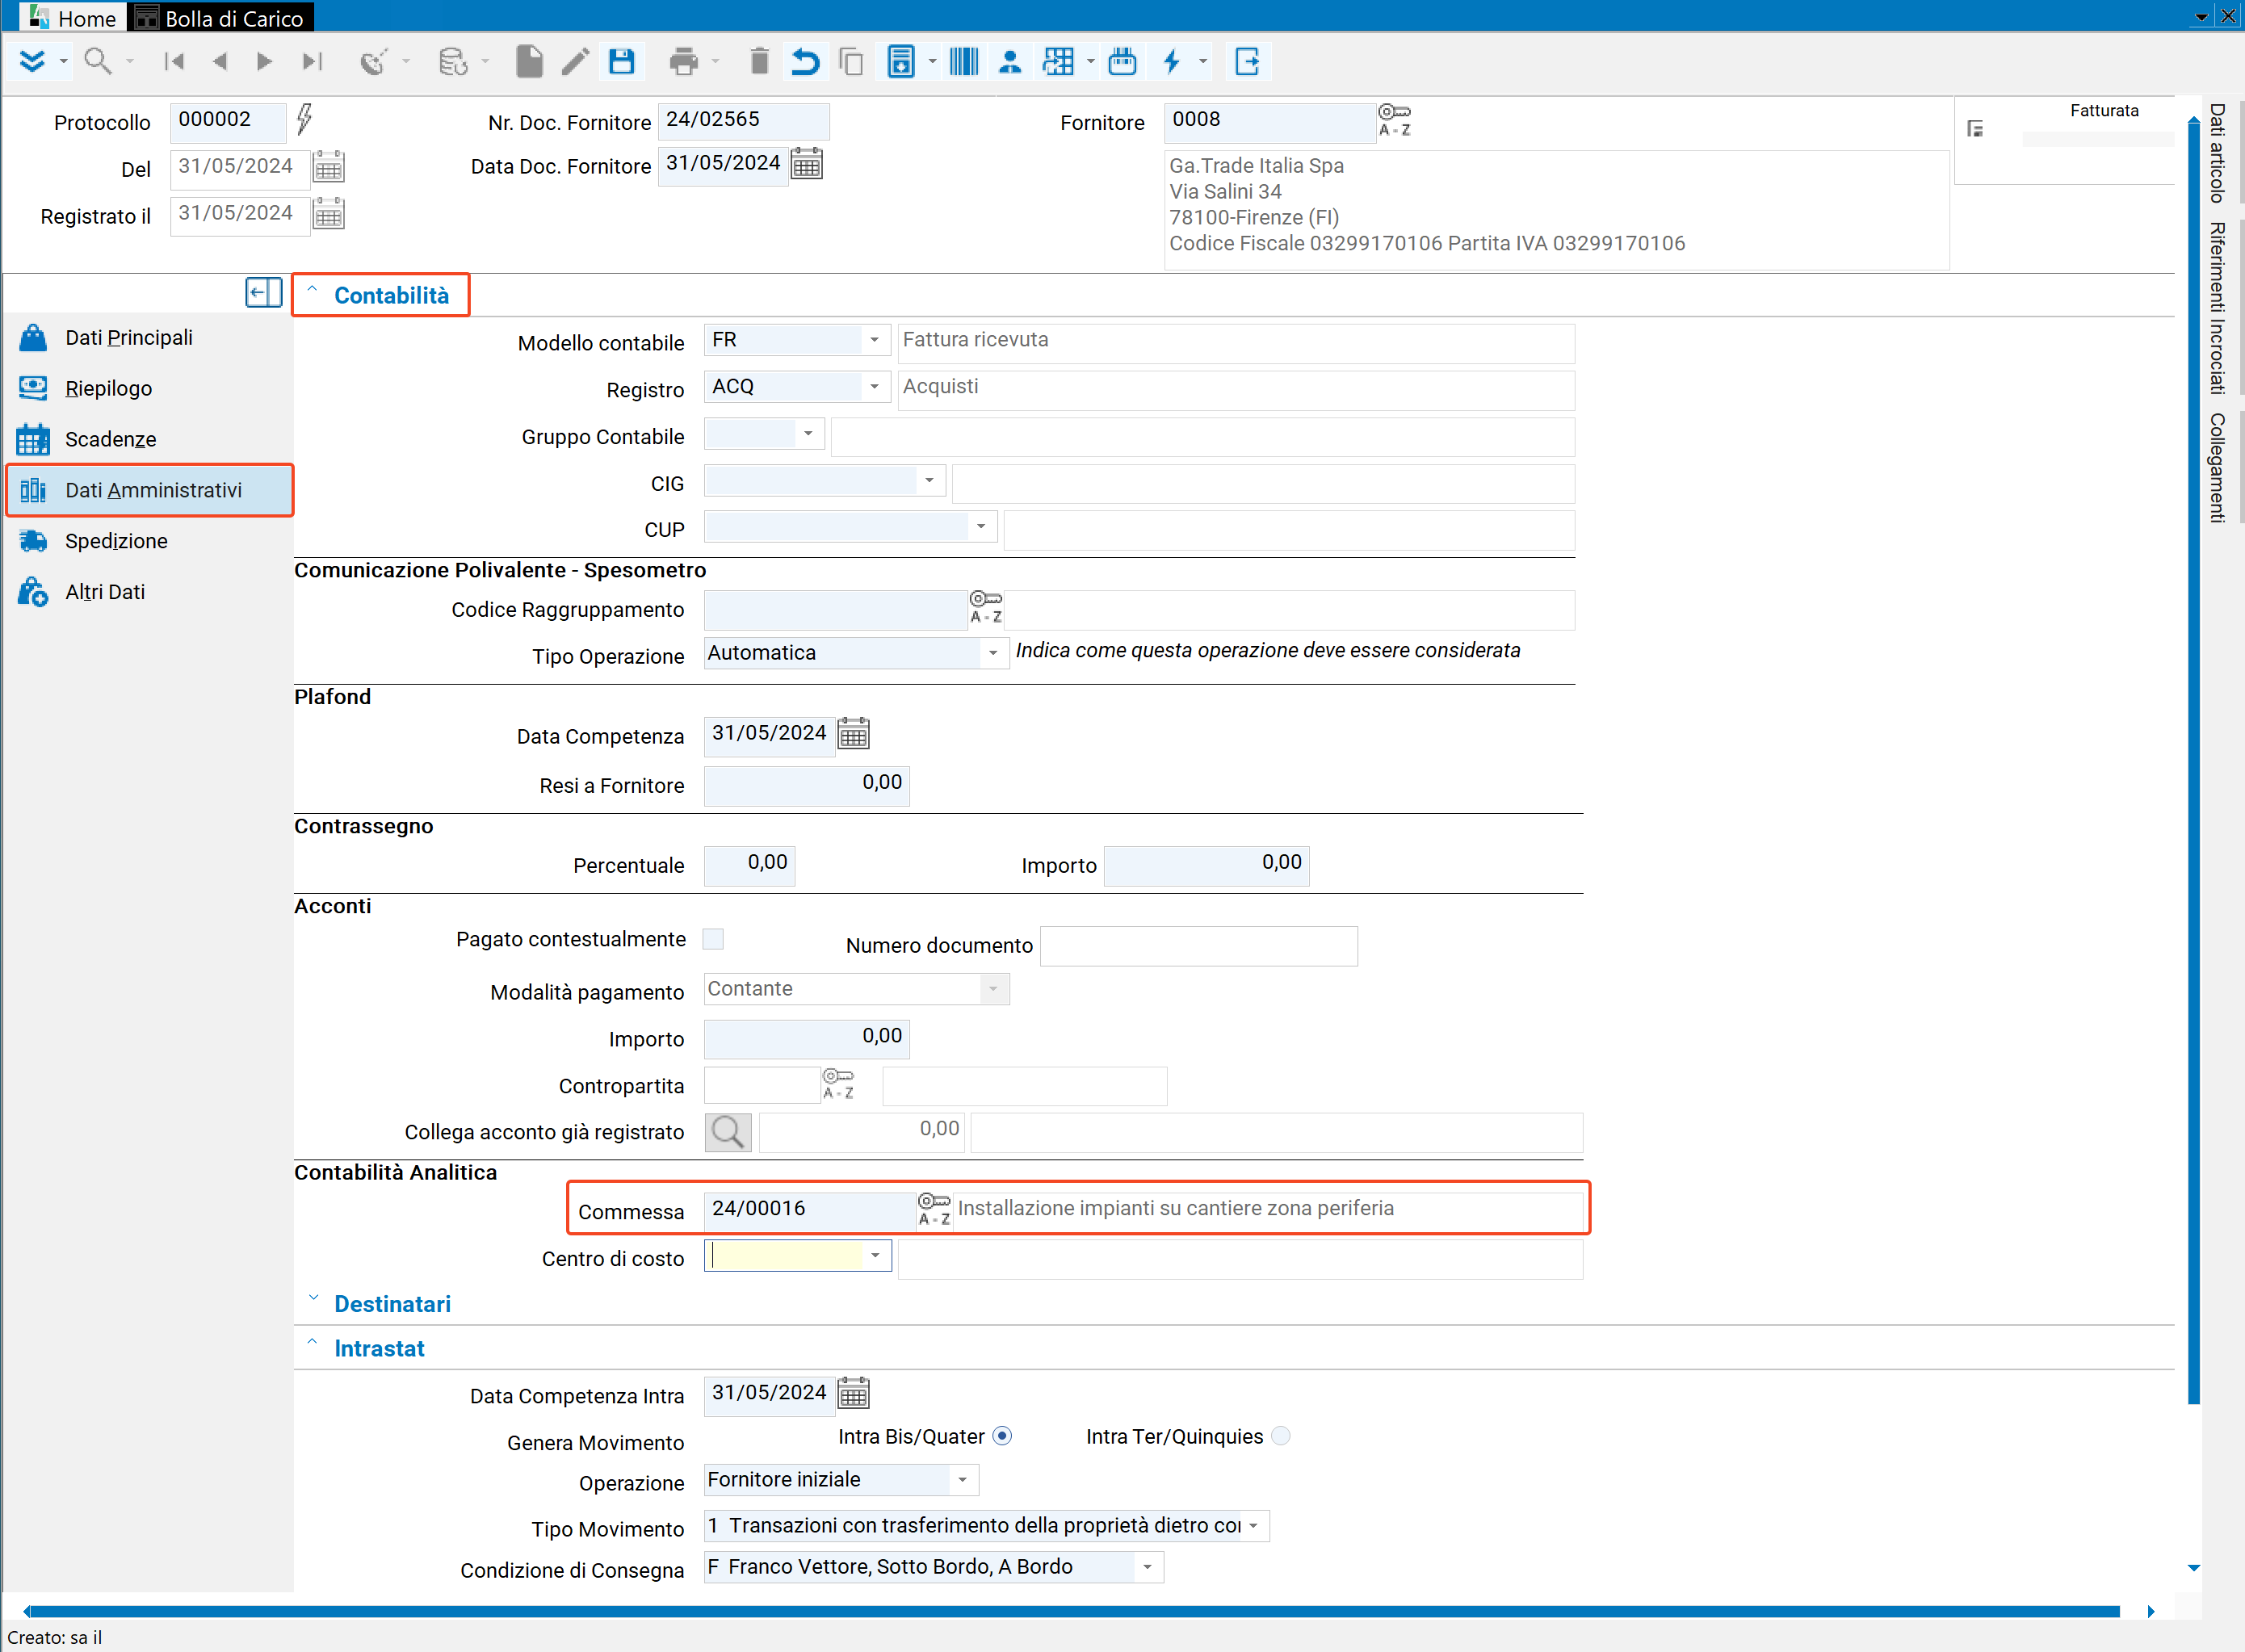Open Operazione Fornitore iniziale dropdown

pos(963,1480)
